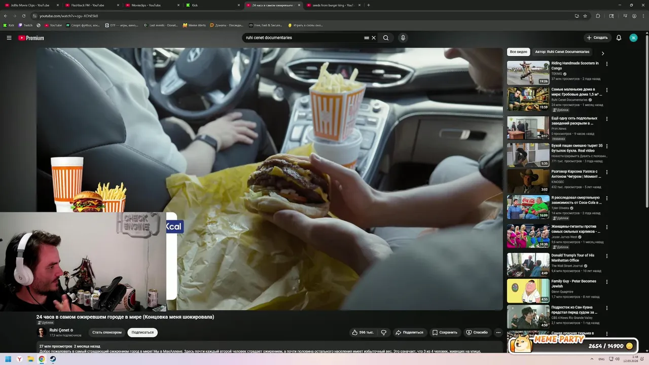Image resolution: width=649 pixels, height=365 pixels.
Task: Switch to Movieclips YouTube tab
Action: click(x=152, y=5)
